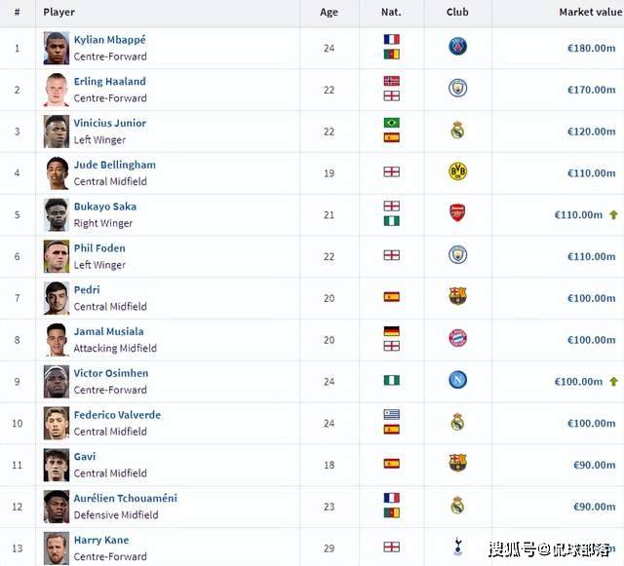
Task: Click green market value arrow for Saka
Action: pyautogui.click(x=613, y=214)
